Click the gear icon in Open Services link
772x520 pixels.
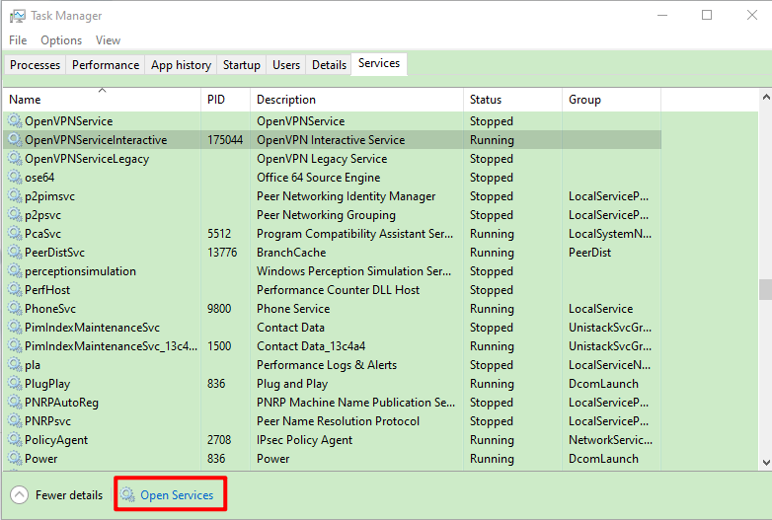coord(127,494)
